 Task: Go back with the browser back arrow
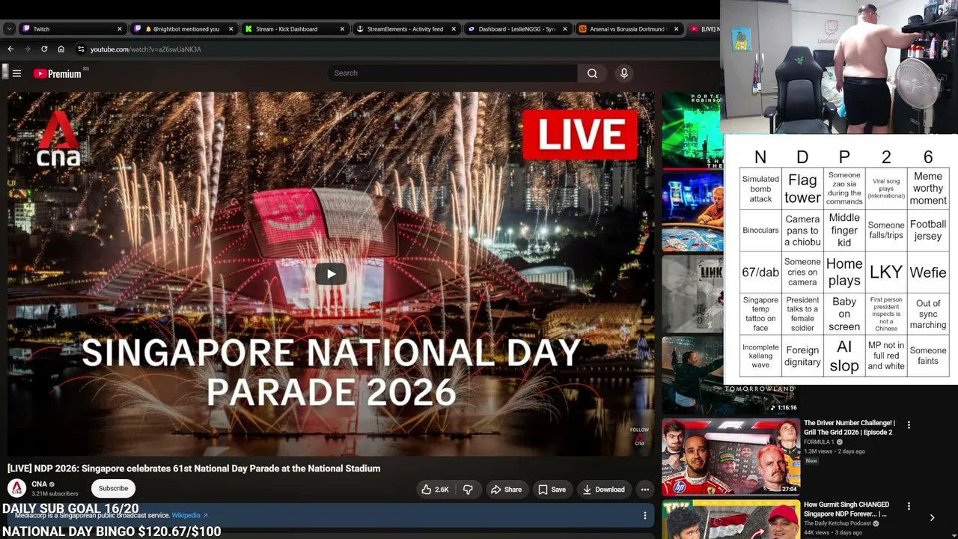[10, 49]
